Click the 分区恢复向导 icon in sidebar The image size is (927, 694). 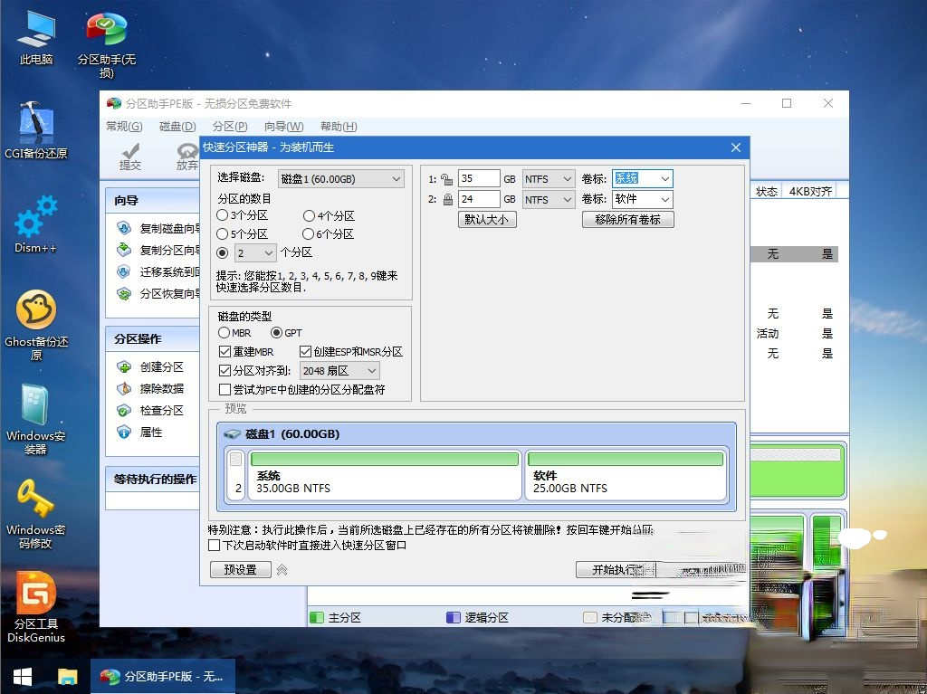[123, 293]
